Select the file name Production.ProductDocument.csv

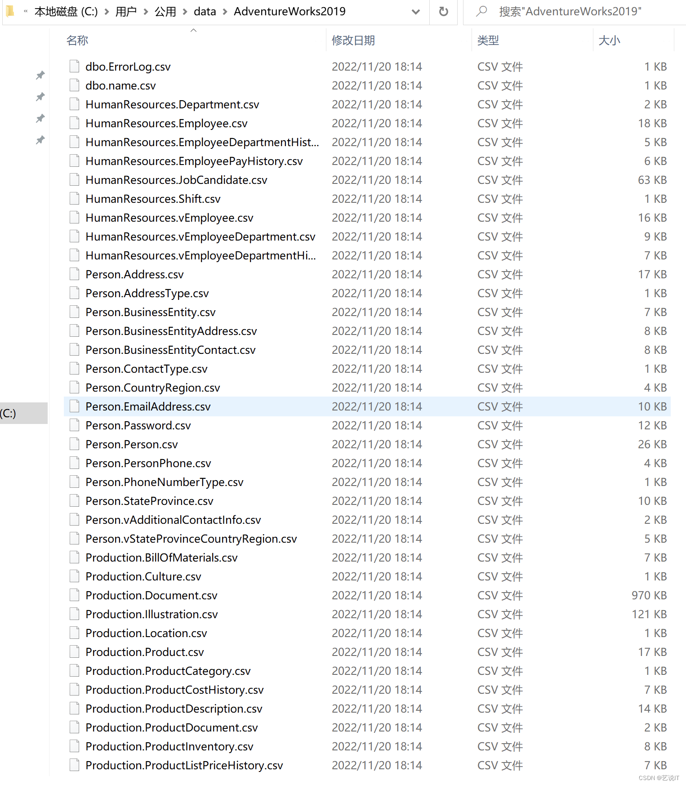tap(172, 727)
